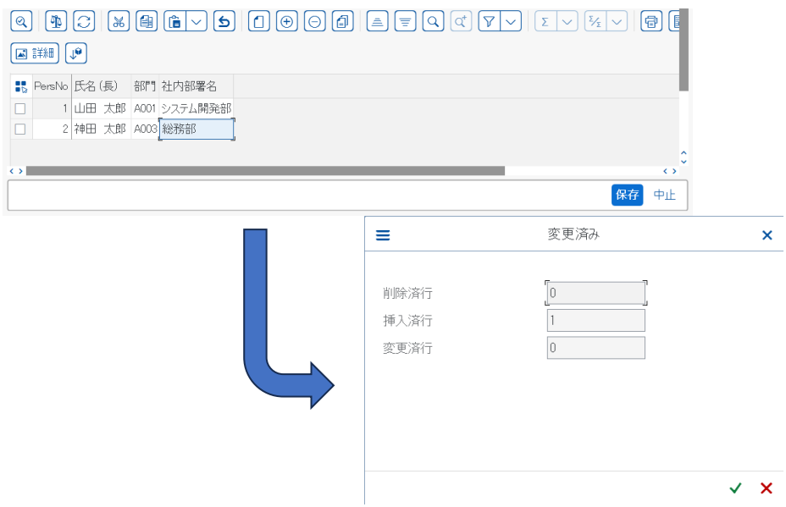786x507 pixels.
Task: Open Find with the magnifier icon
Action: [x=433, y=21]
